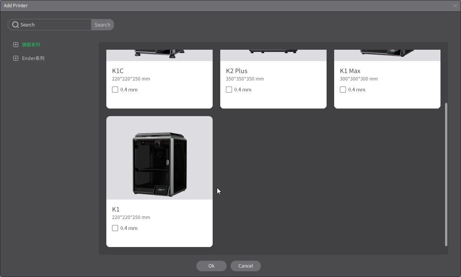The width and height of the screenshot is (461, 277).
Task: Click the magnifier icon in search box
Action: pos(15,25)
